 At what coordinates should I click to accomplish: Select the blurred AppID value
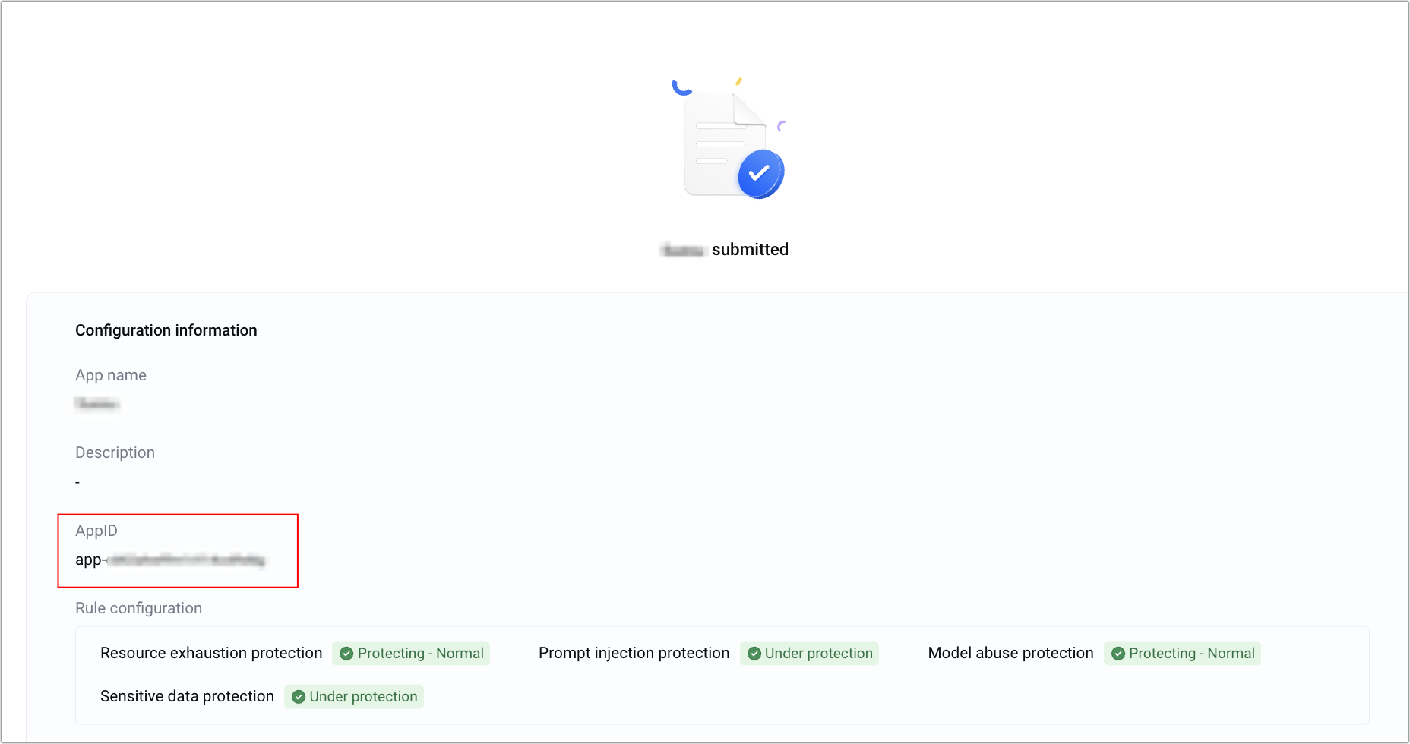point(185,560)
